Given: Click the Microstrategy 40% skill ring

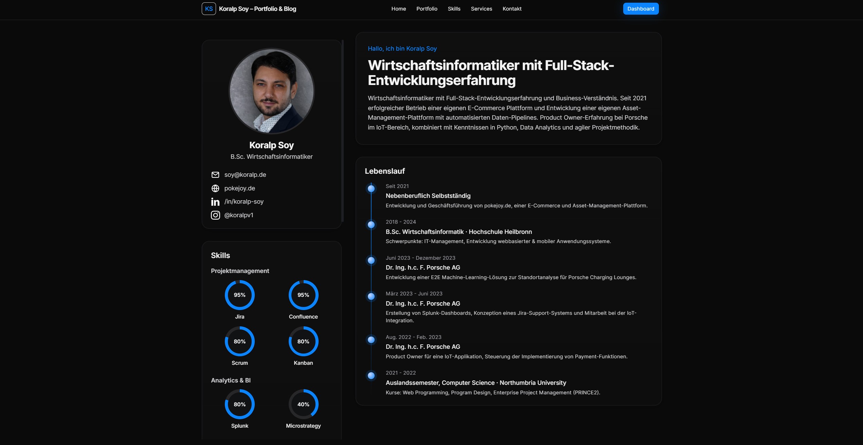Looking at the screenshot, I should click(x=303, y=404).
